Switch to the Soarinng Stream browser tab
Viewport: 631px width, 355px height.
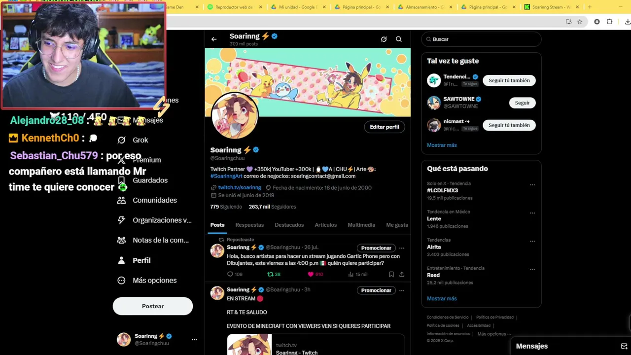click(x=552, y=7)
